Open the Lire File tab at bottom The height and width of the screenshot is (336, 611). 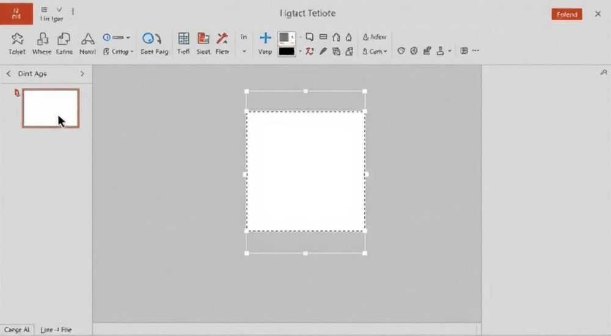click(56, 330)
